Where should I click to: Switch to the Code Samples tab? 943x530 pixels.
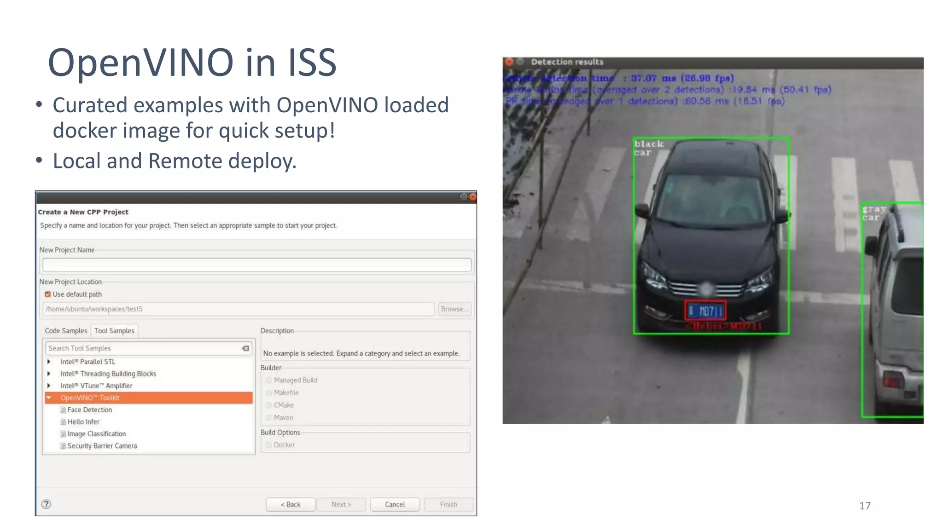[66, 331]
